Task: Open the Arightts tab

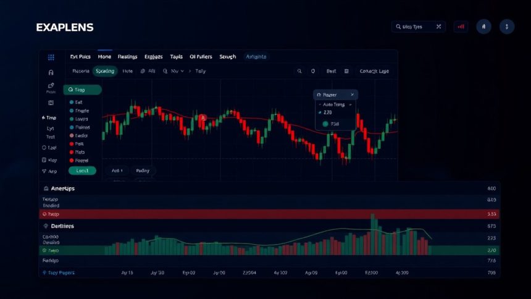Action: pos(256,56)
